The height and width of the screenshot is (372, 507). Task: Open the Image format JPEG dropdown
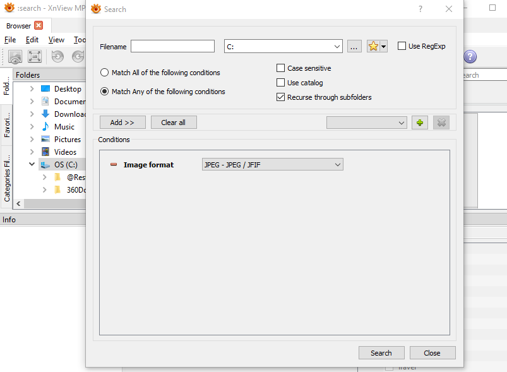(338, 165)
